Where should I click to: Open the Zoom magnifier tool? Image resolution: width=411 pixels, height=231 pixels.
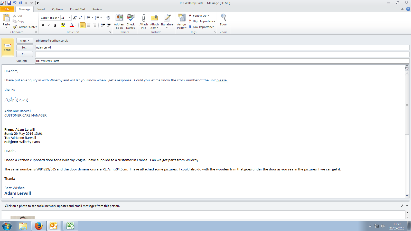point(223,18)
